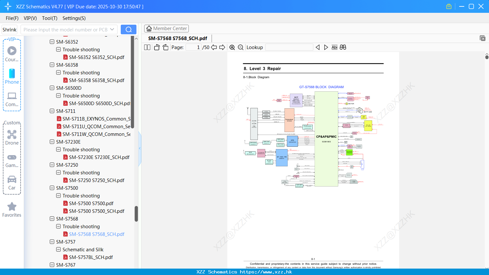The image size is (489, 275).
Task: Go to next page arrow
Action: 222,47
